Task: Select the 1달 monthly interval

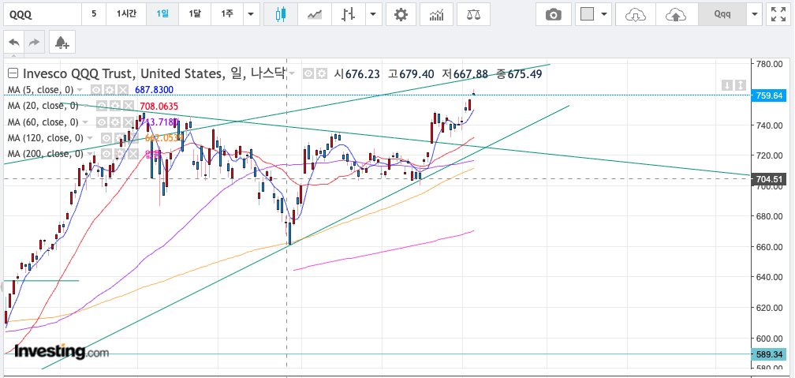Action: point(195,15)
